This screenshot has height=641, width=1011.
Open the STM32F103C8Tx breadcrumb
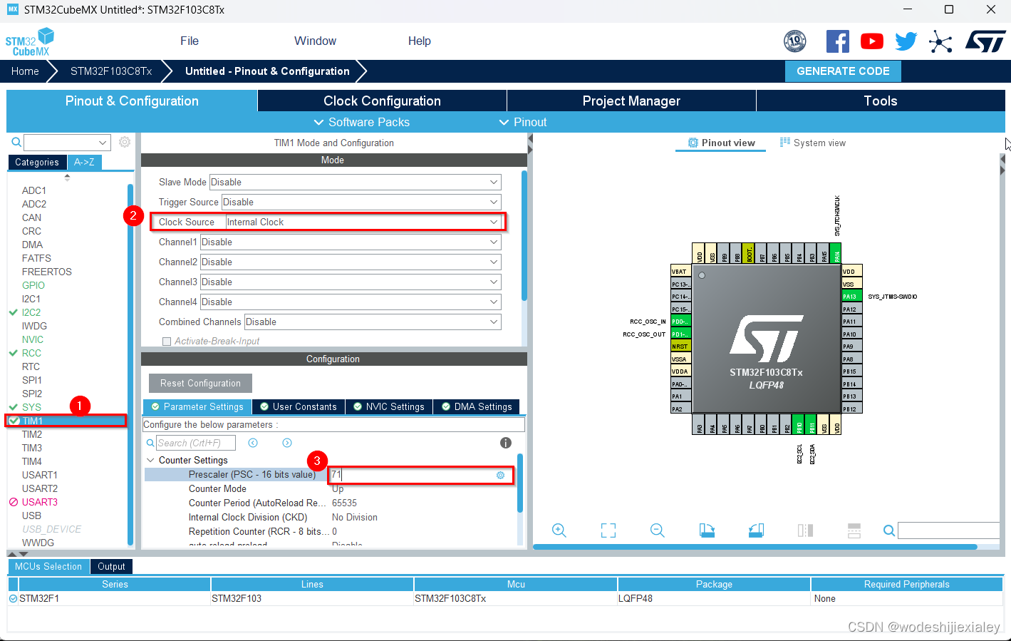point(111,71)
